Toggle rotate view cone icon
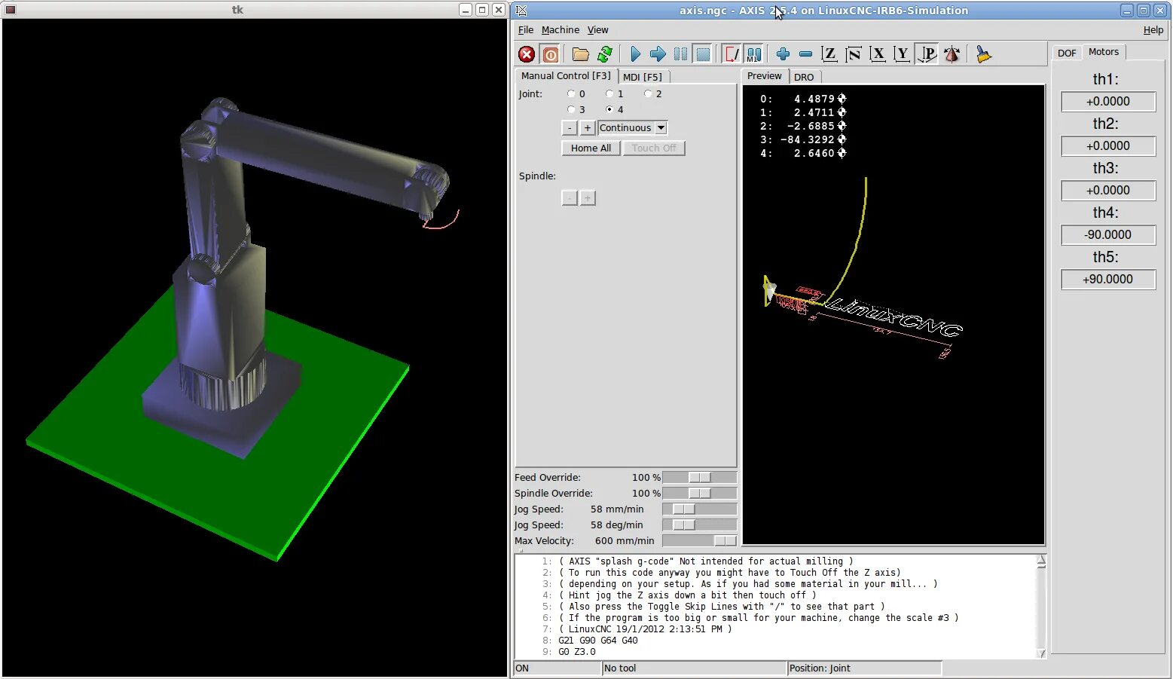 tap(952, 54)
